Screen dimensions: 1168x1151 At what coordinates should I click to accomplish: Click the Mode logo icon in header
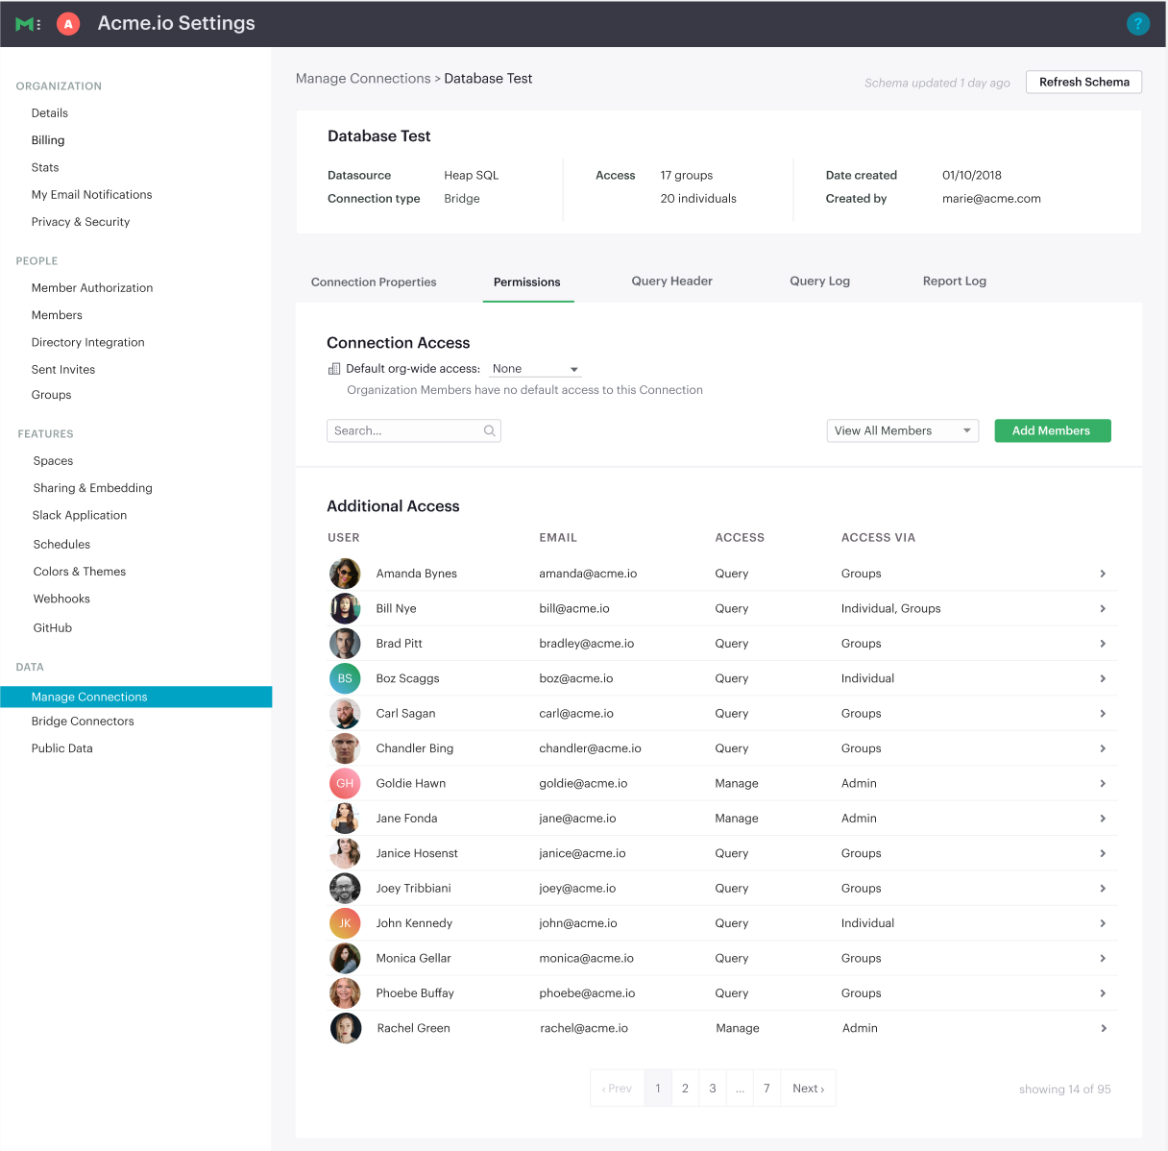28,24
